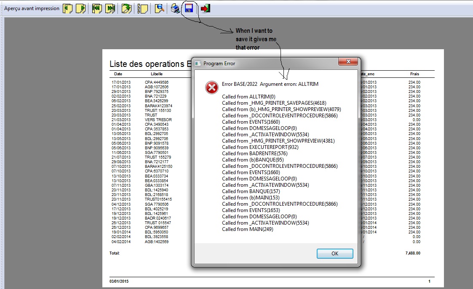Click the Frais column header

tap(414, 74)
